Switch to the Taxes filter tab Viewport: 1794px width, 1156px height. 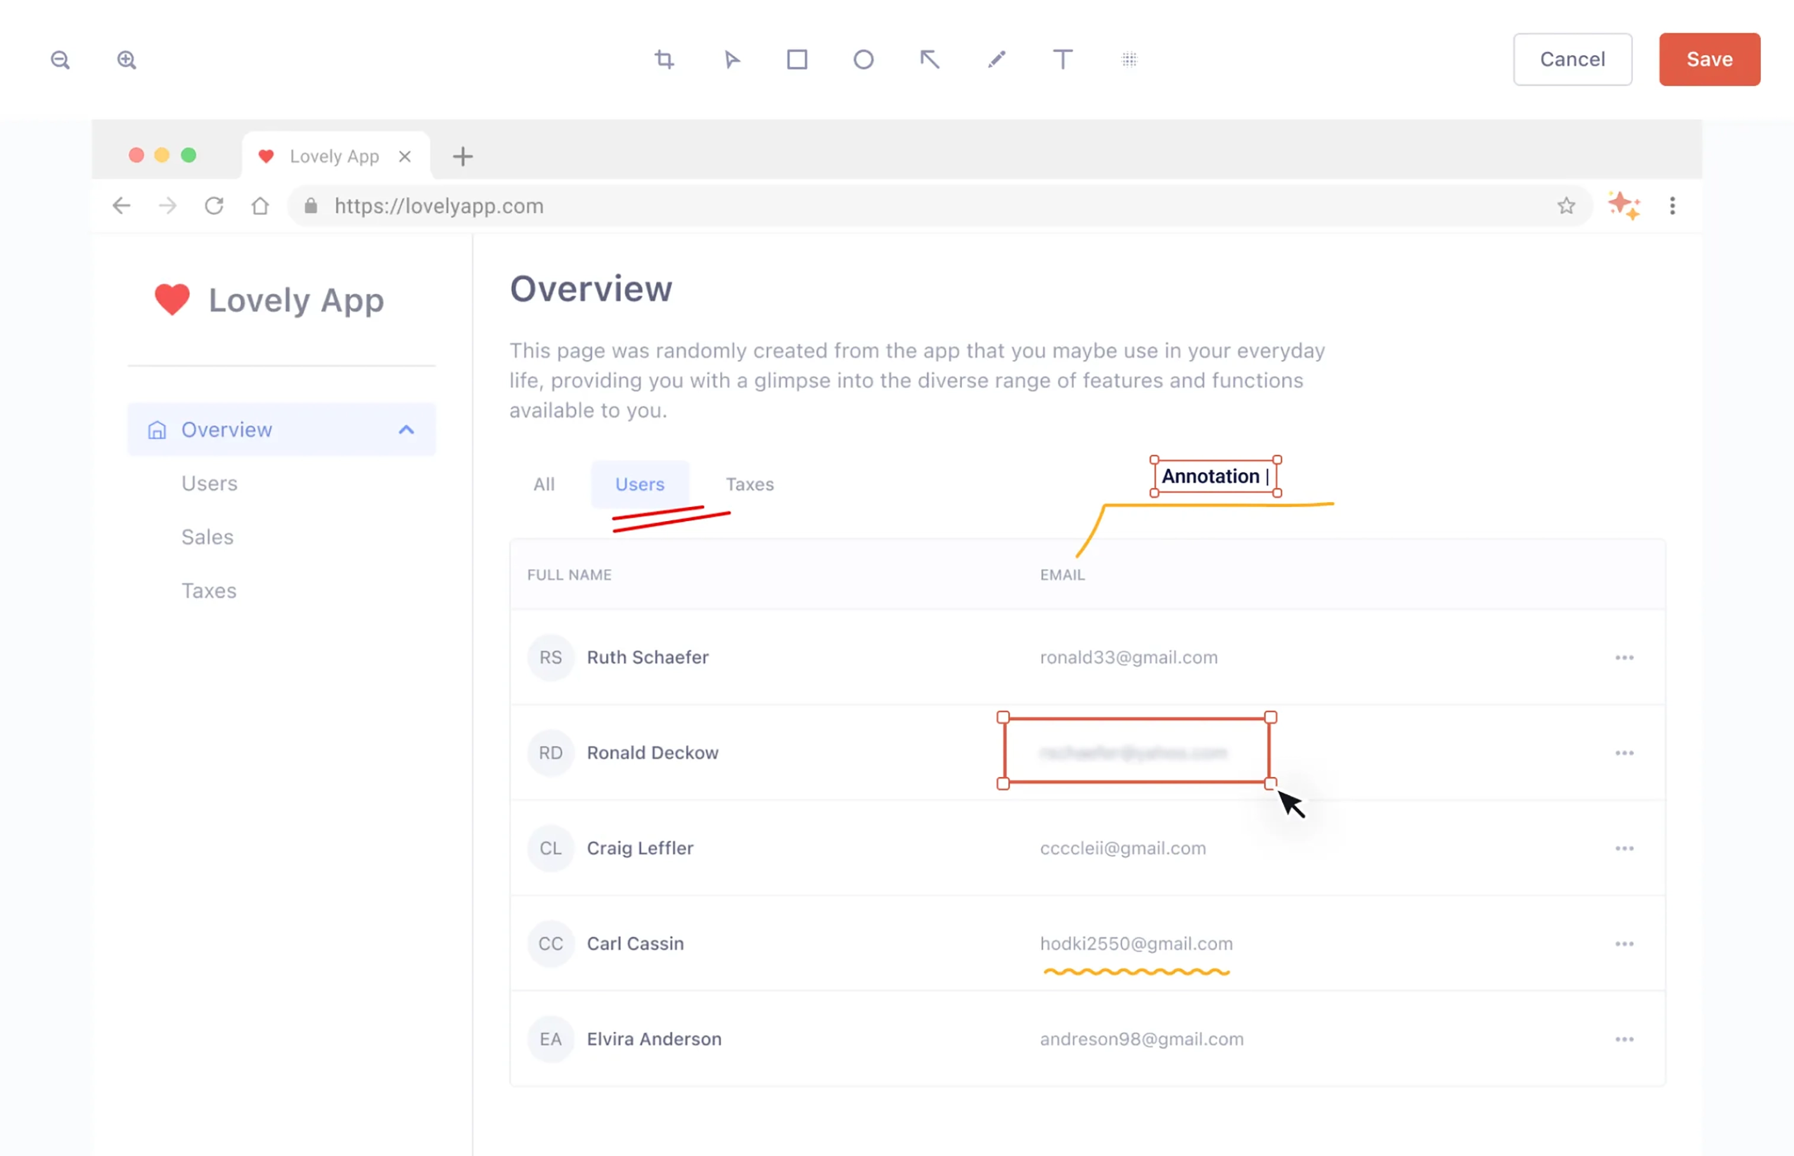[749, 484]
